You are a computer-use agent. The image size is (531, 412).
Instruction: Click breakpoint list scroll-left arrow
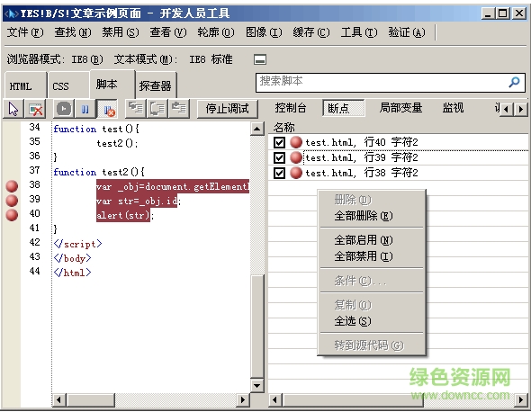(275, 400)
